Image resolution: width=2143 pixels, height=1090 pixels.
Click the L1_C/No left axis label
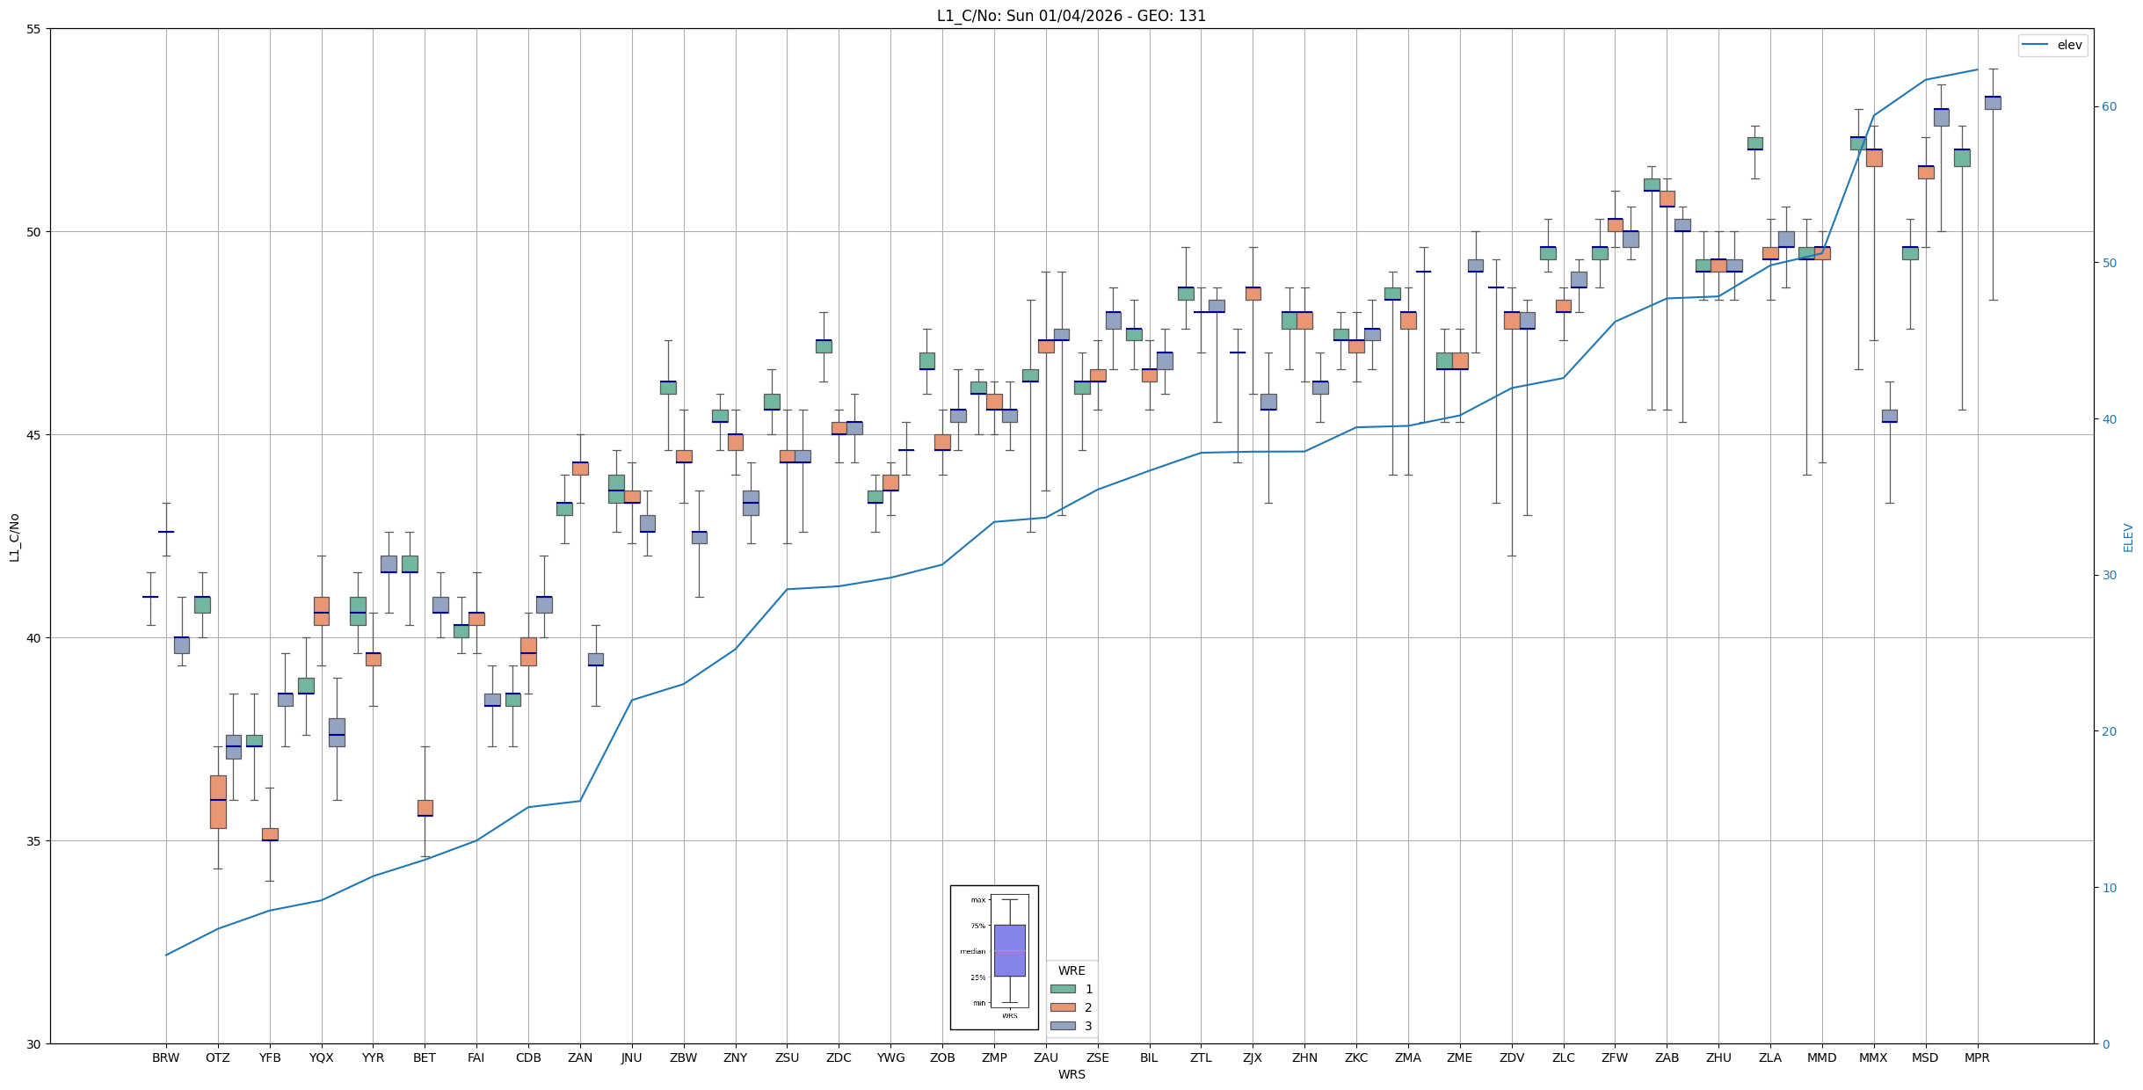14,537
